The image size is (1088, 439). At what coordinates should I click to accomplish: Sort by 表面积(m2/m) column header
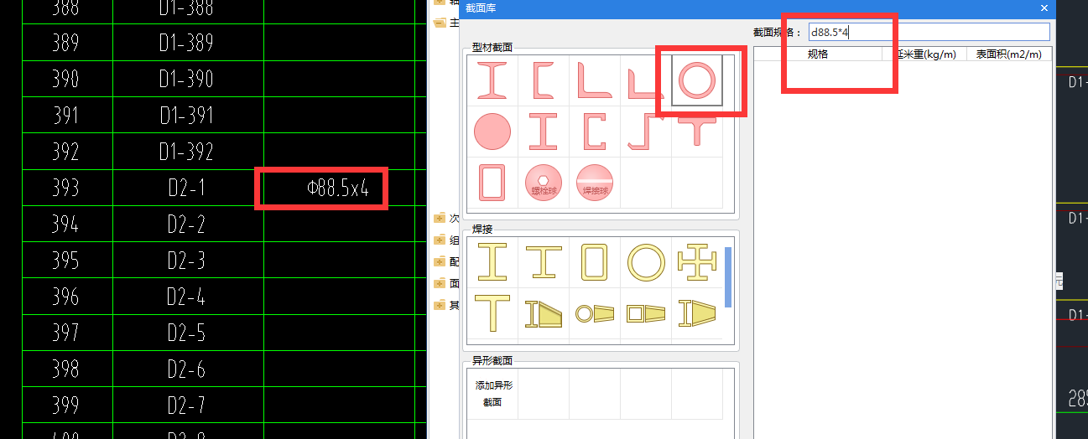1009,54
